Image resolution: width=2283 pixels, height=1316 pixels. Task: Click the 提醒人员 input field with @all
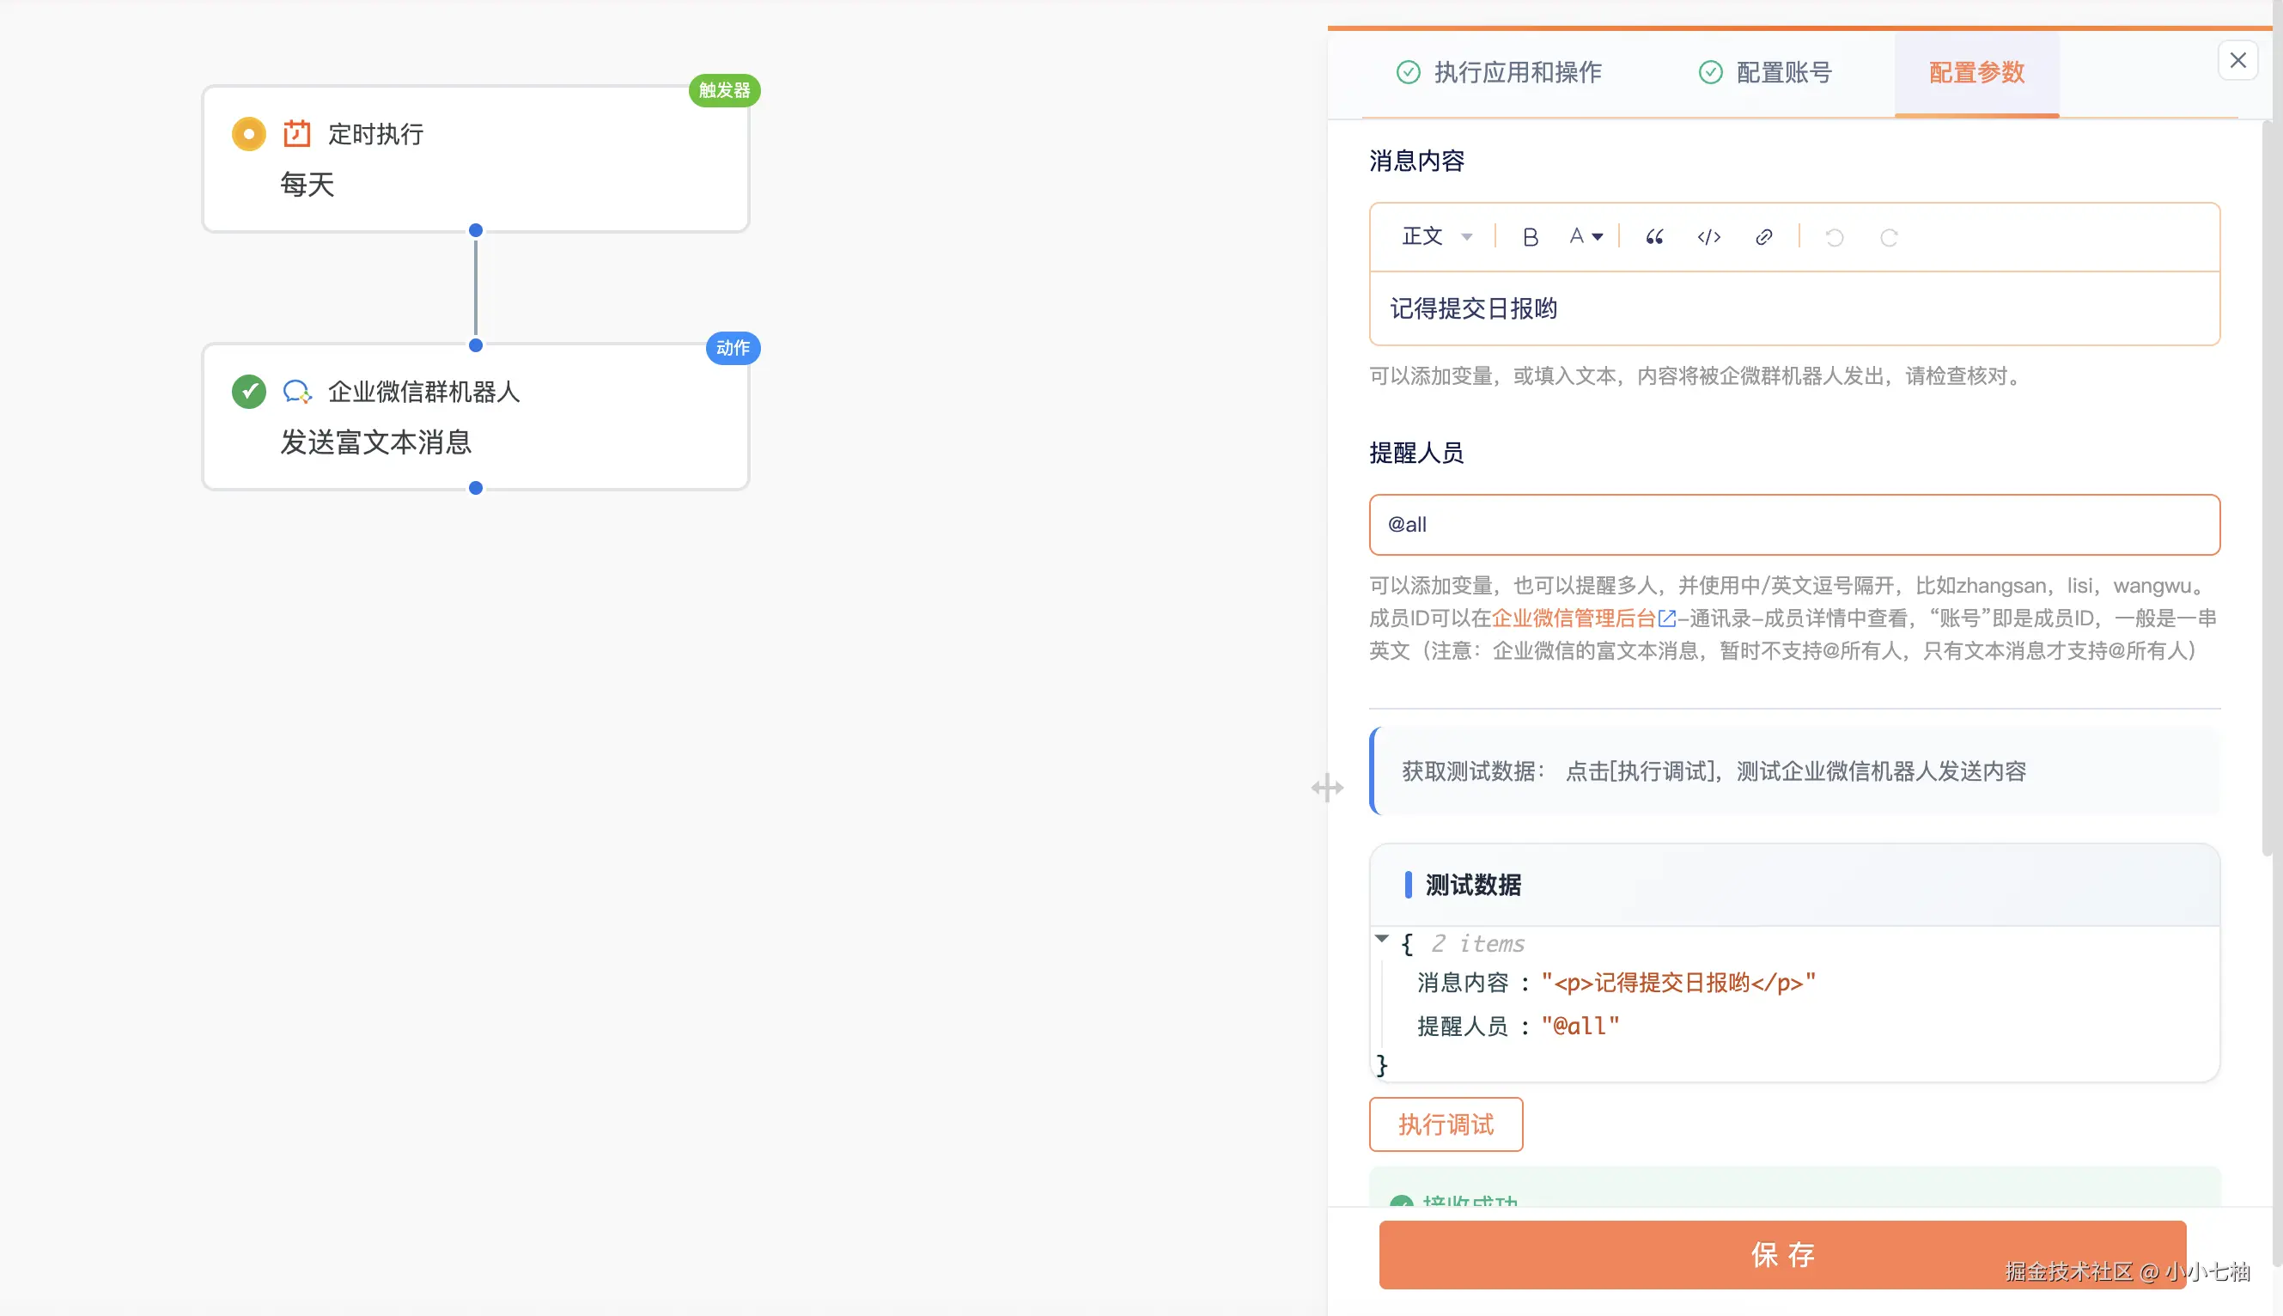[x=1794, y=524]
